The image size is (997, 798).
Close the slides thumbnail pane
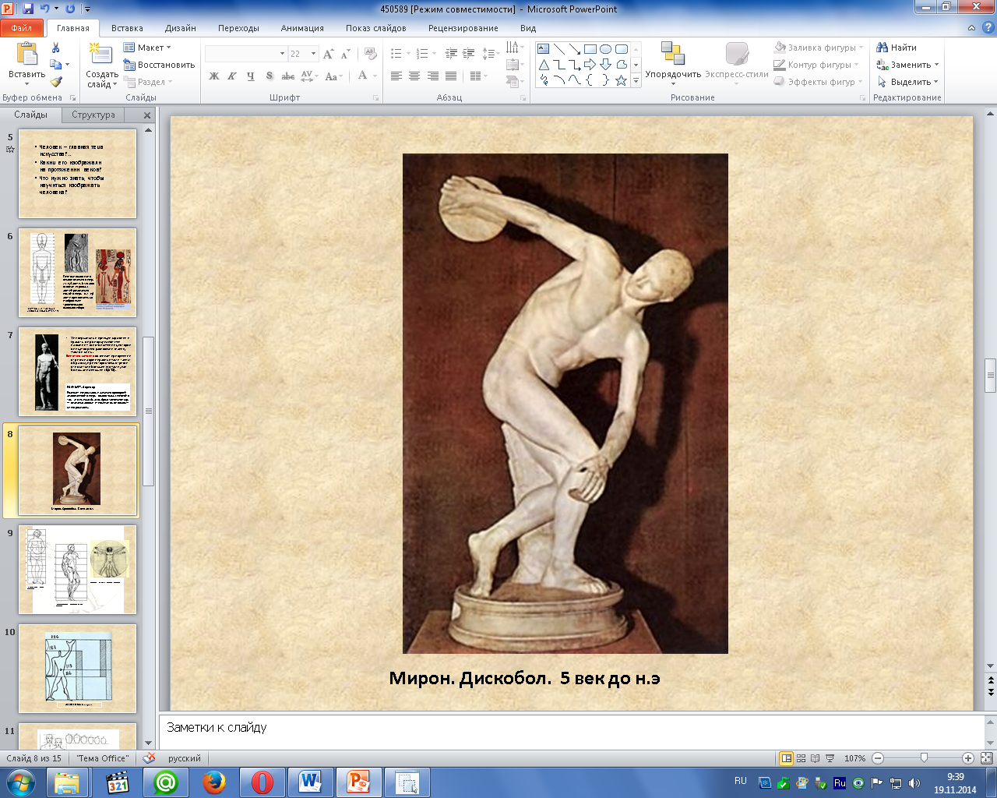pyautogui.click(x=147, y=115)
